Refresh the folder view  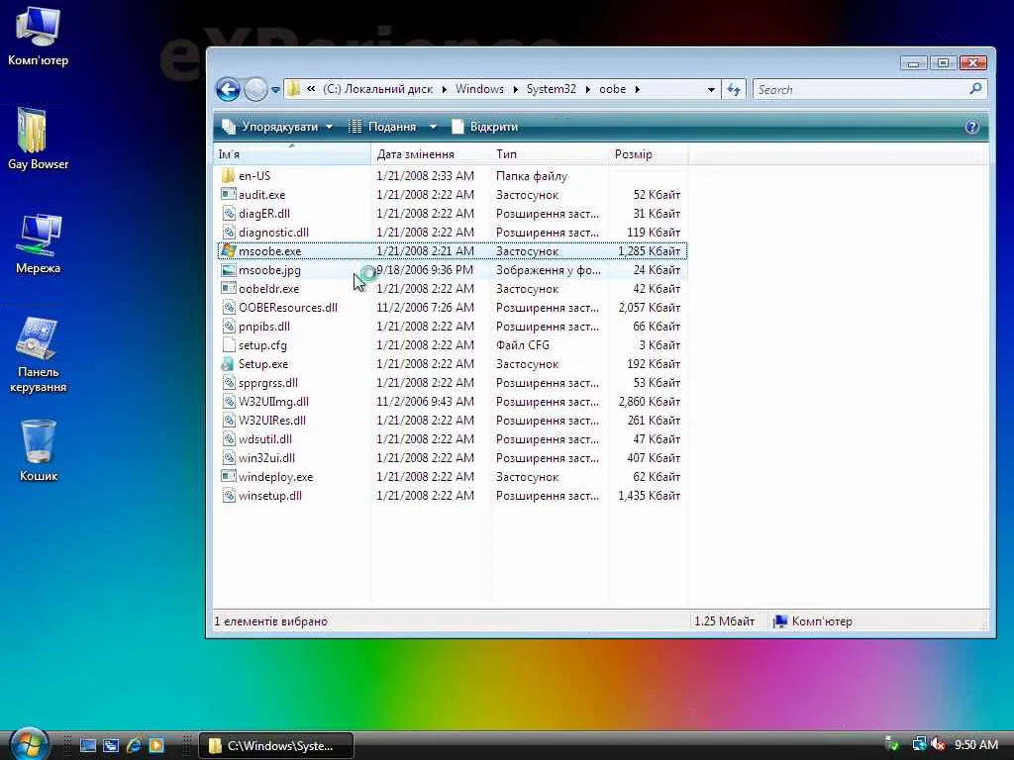pos(734,90)
